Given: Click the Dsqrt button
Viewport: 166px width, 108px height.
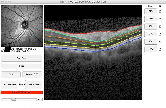Looking at the screenshot, I should 11,74.
